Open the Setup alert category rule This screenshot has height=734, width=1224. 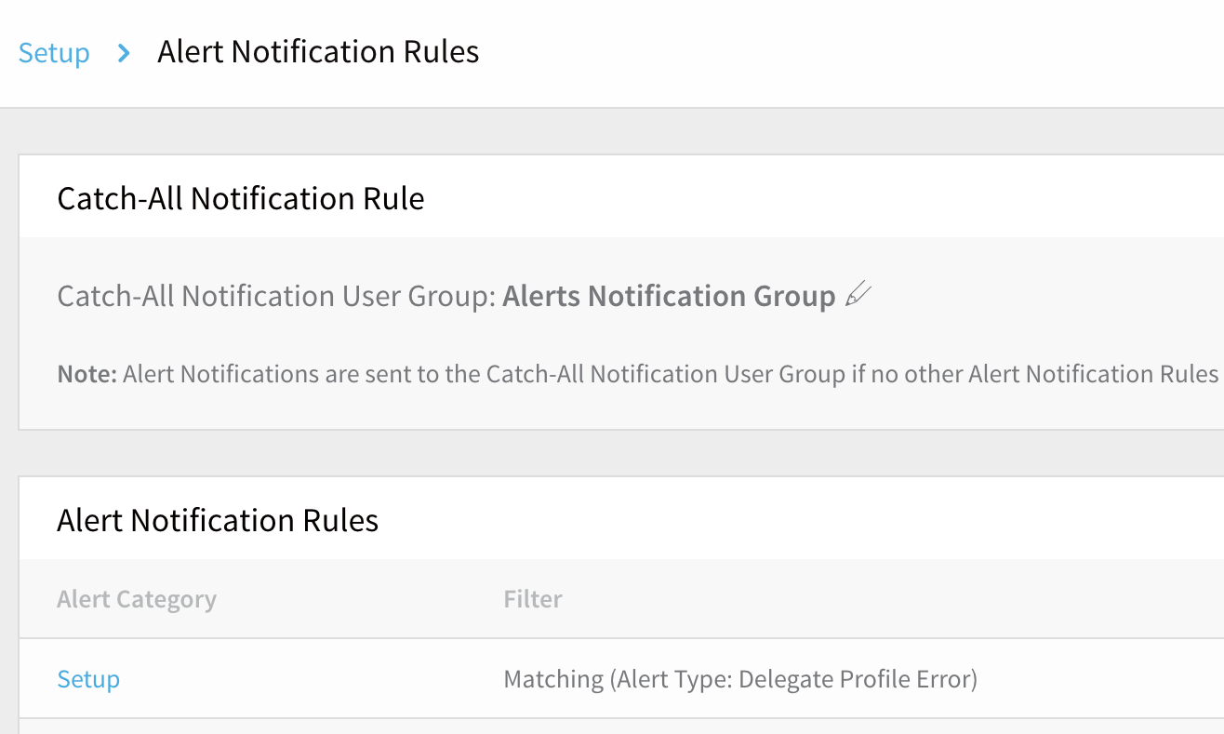click(88, 679)
